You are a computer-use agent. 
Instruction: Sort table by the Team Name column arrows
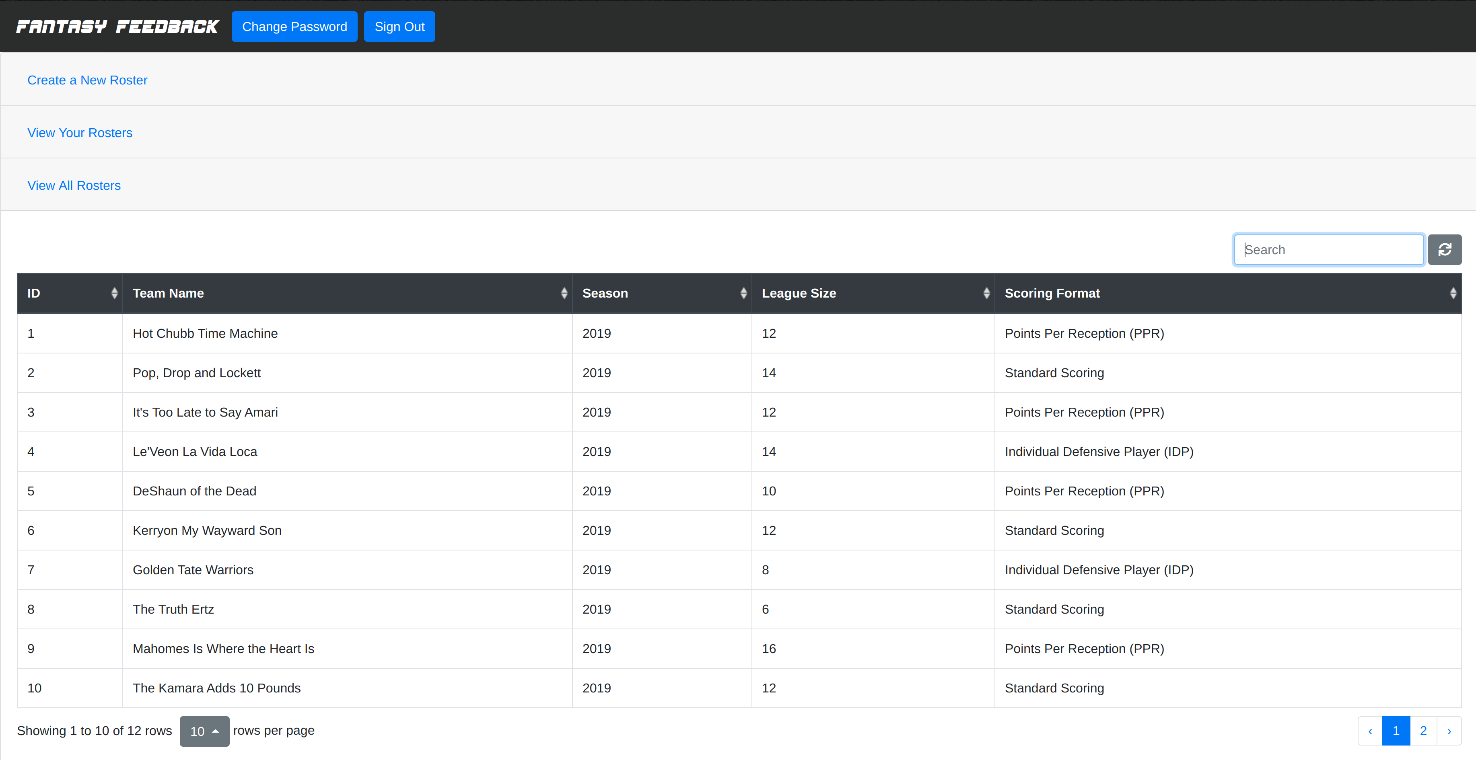click(564, 293)
